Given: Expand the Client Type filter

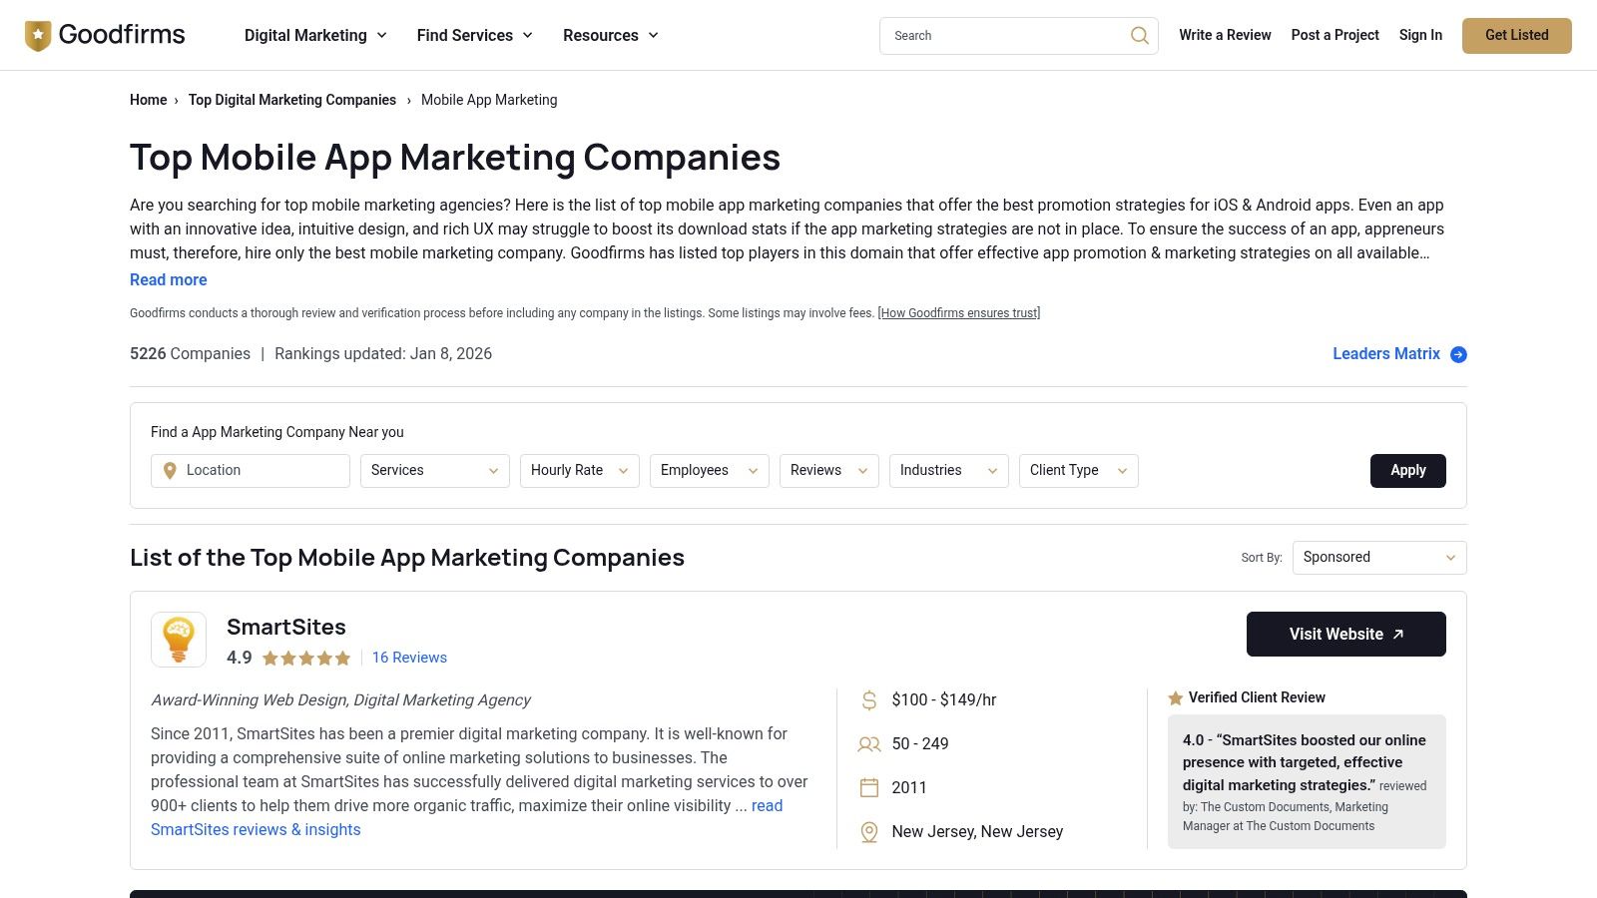Looking at the screenshot, I should point(1078,471).
